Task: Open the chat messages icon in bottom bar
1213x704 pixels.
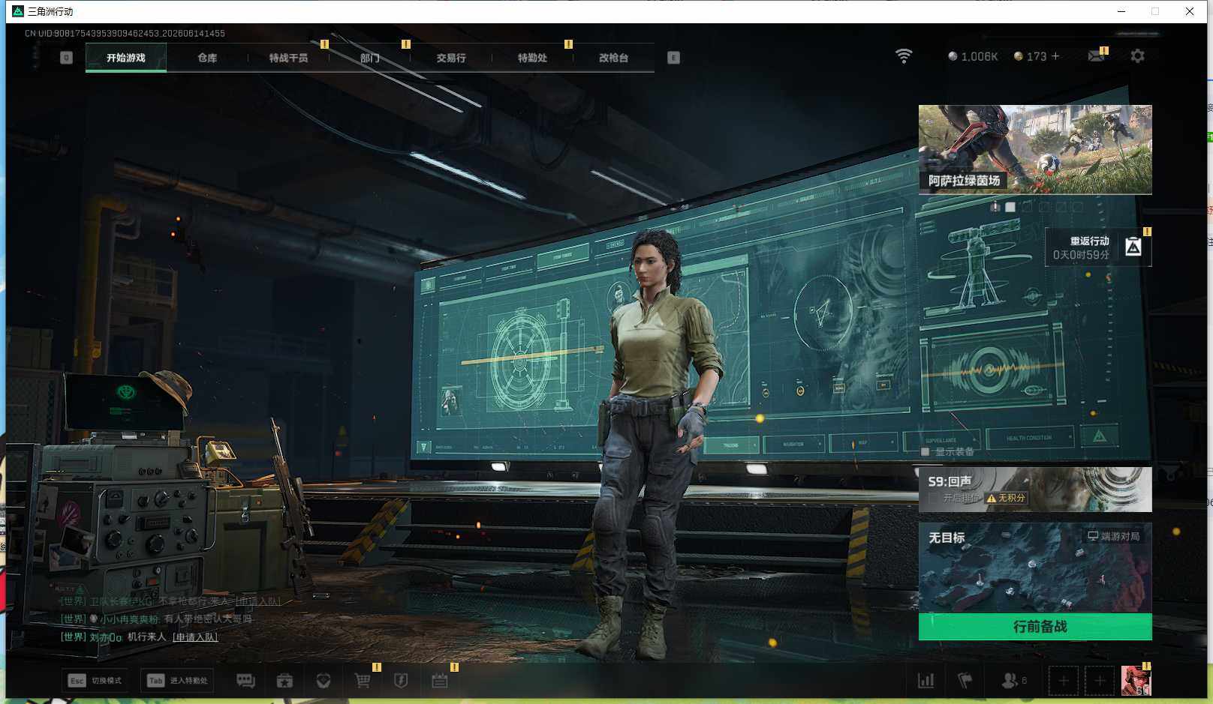Action: (x=245, y=681)
